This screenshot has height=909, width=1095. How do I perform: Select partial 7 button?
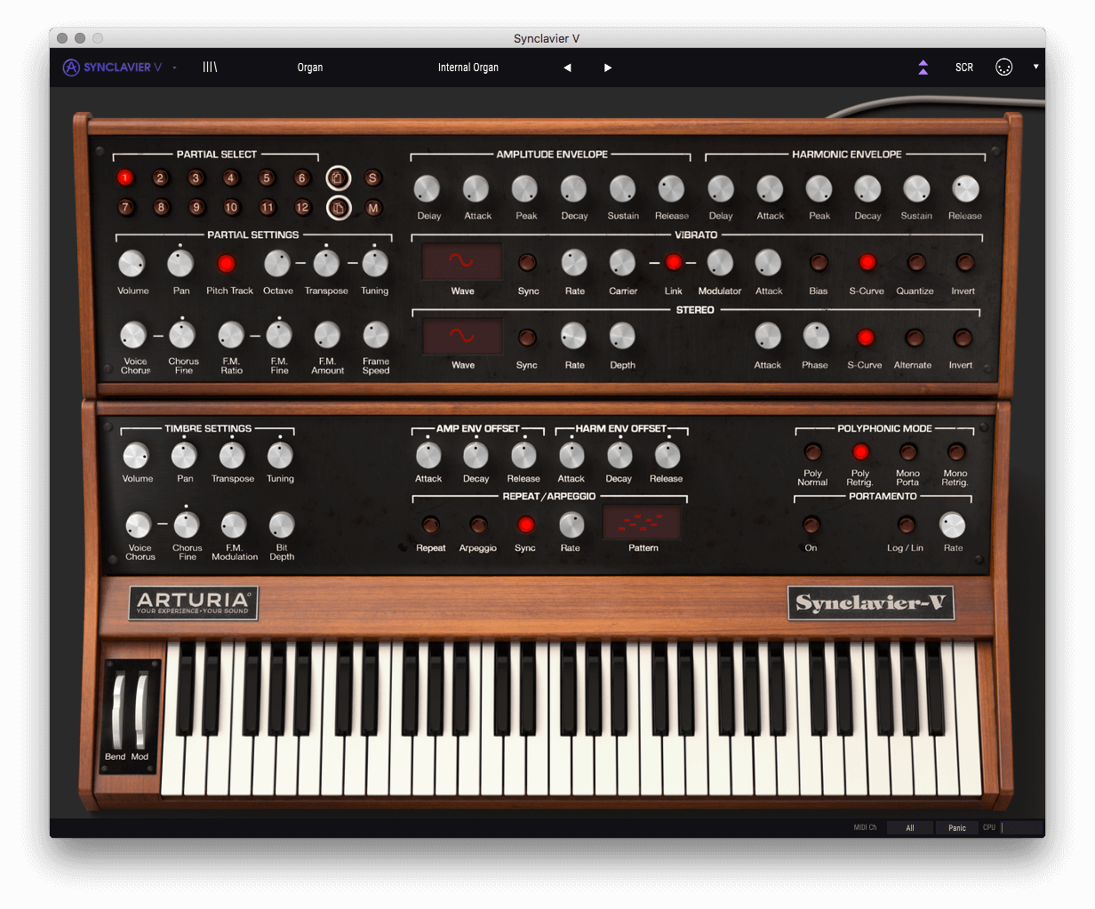124,208
